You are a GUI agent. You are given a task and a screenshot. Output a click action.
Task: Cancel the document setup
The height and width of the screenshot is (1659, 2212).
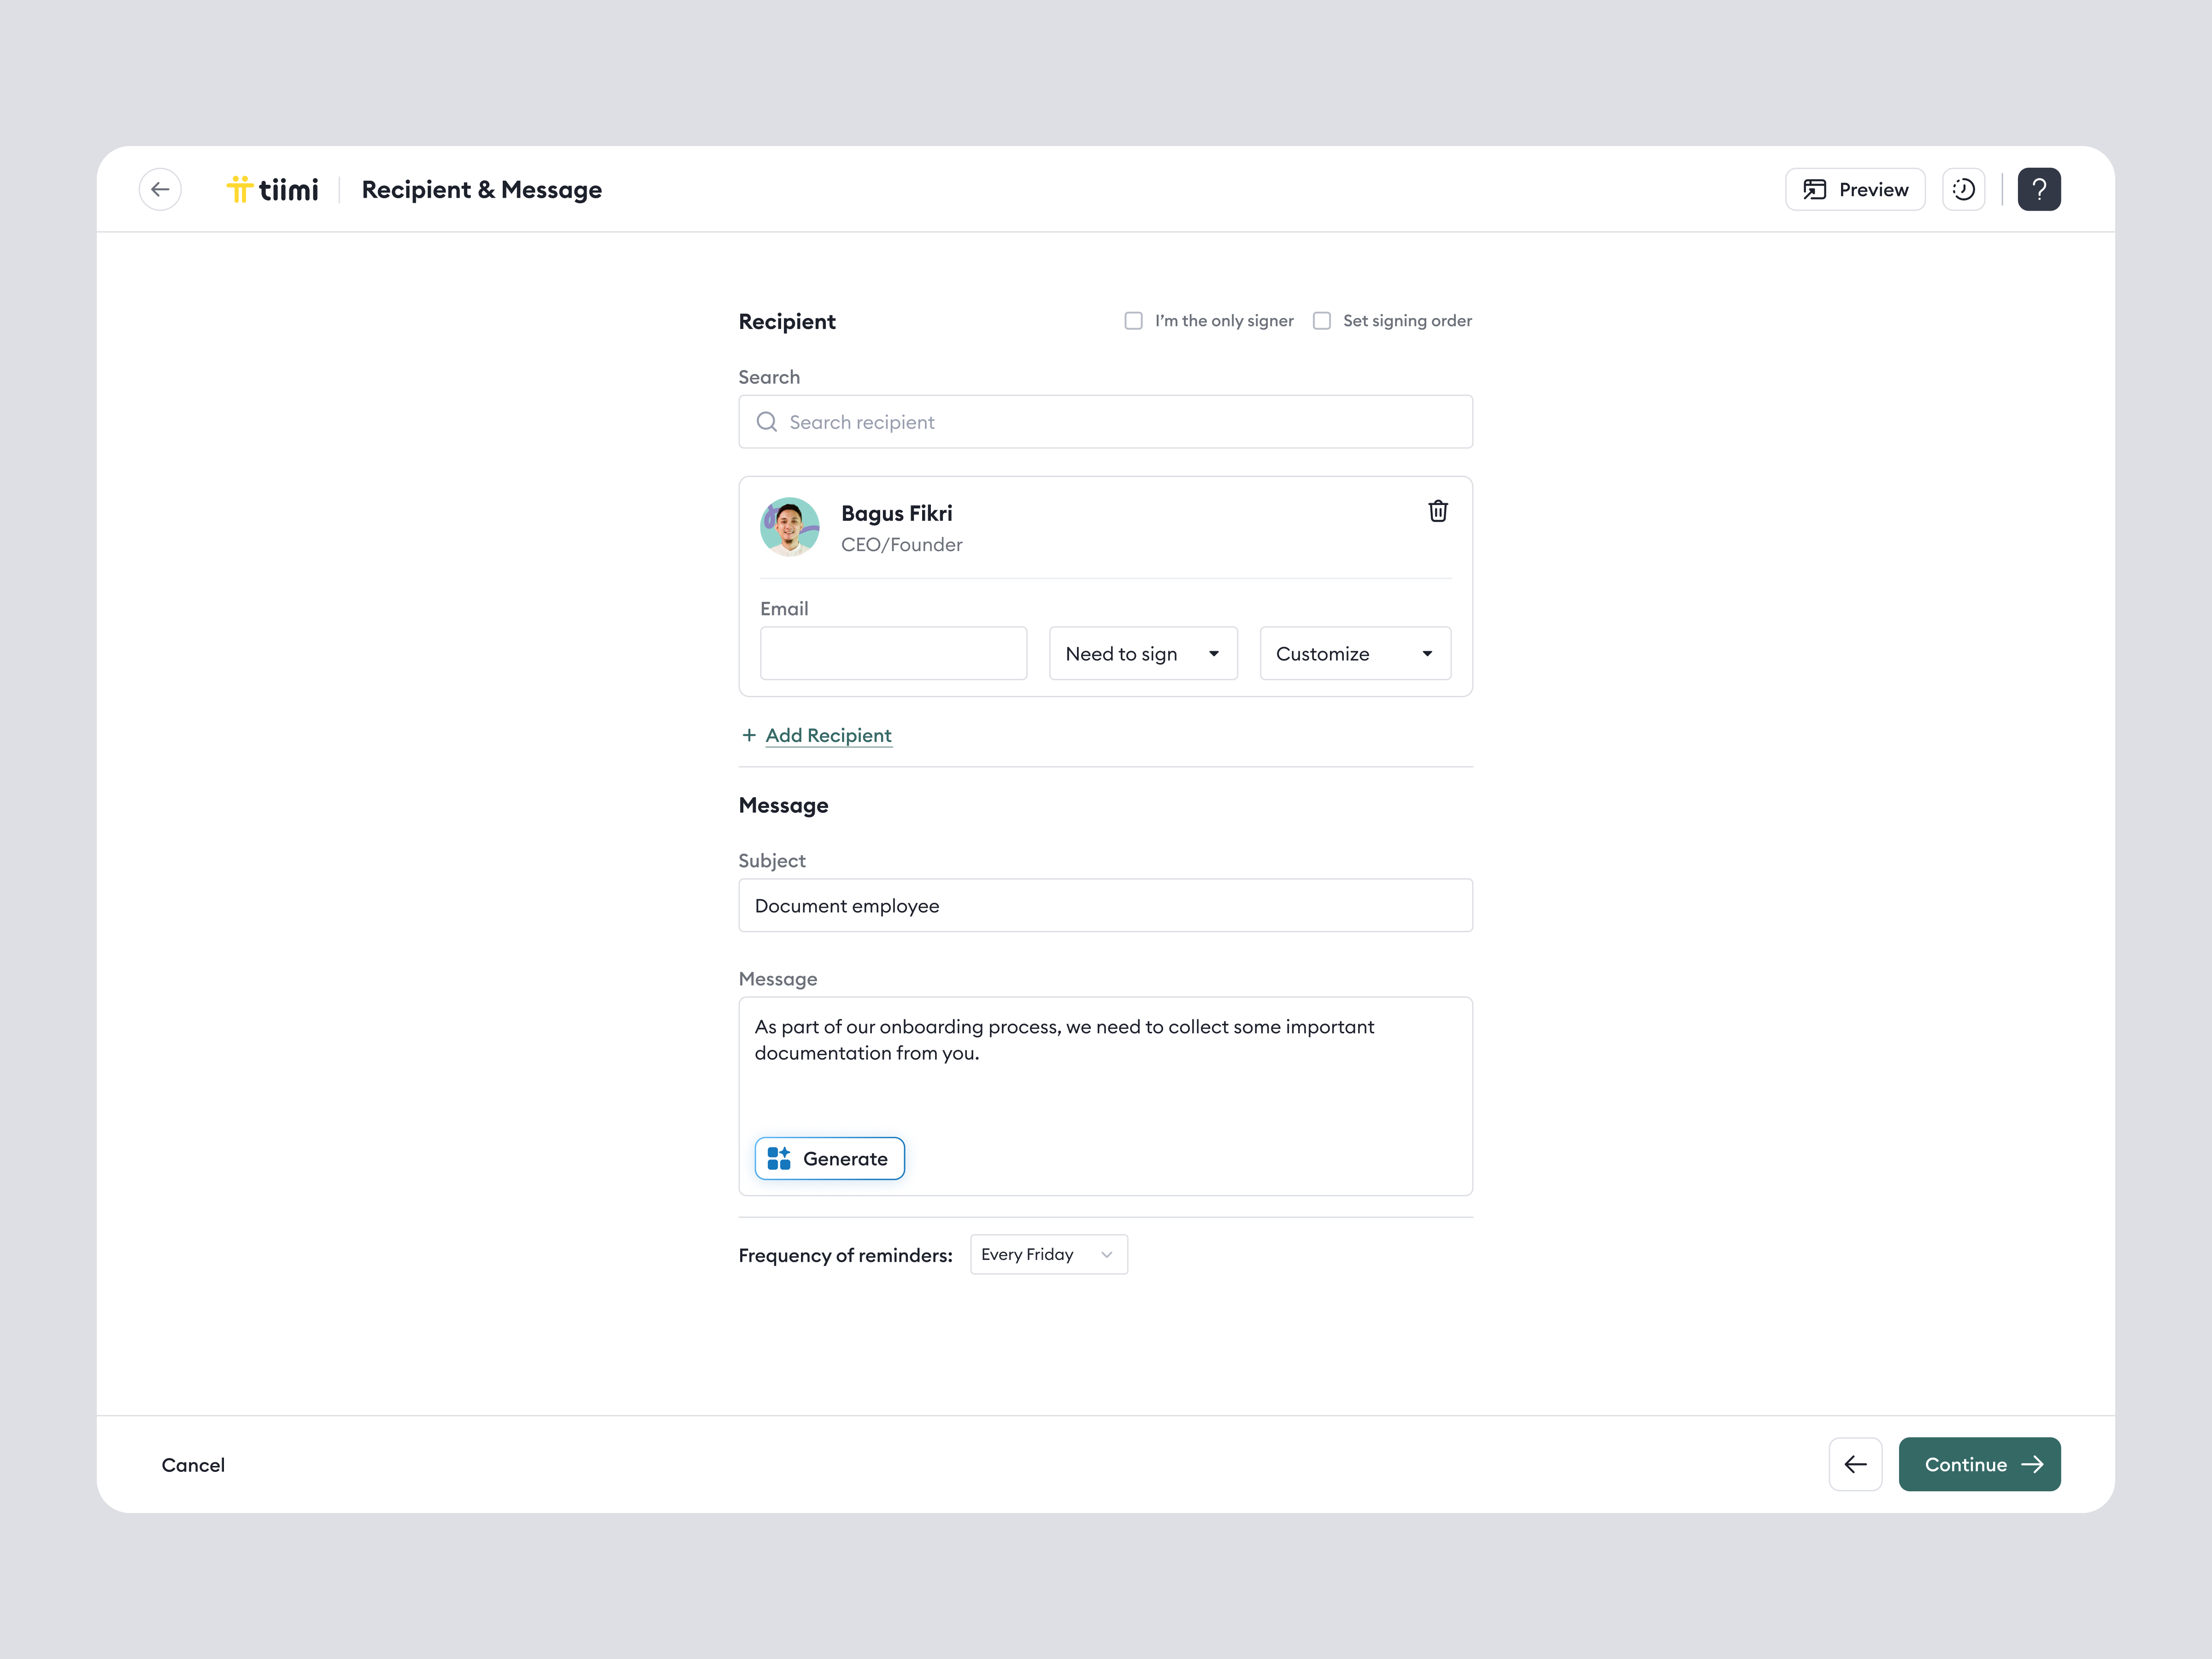pos(193,1464)
